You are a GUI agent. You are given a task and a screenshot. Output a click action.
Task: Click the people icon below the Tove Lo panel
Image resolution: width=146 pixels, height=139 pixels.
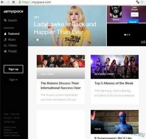point(143,42)
